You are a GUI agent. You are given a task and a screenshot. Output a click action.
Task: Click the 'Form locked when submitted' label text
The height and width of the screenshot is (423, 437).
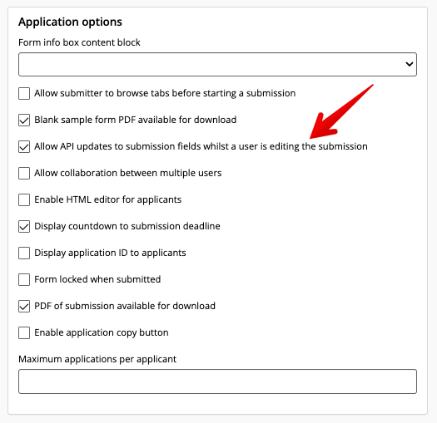click(x=97, y=279)
